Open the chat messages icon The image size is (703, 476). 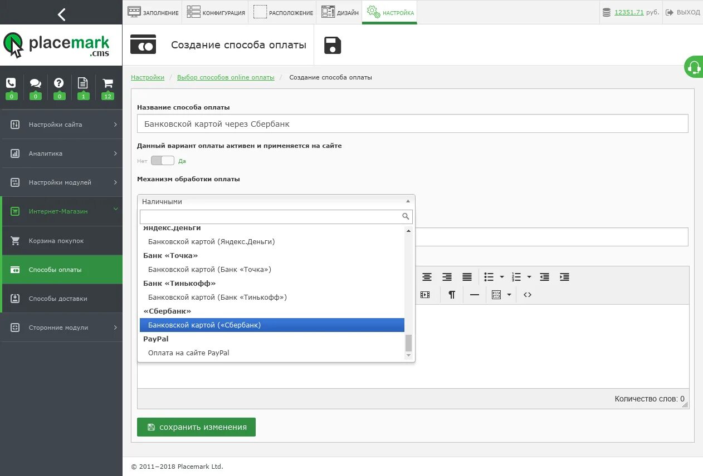(x=35, y=83)
